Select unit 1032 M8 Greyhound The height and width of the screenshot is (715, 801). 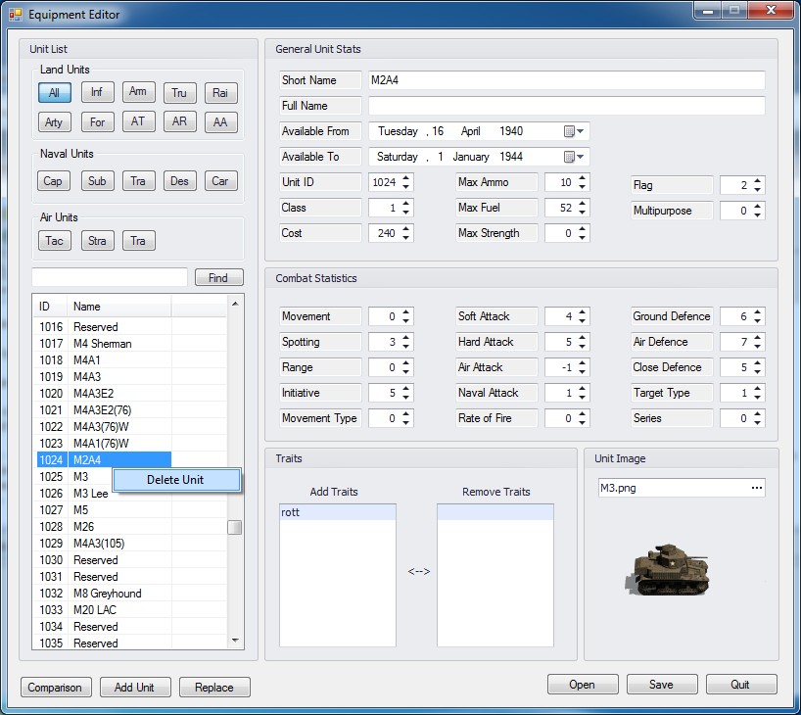click(104, 594)
